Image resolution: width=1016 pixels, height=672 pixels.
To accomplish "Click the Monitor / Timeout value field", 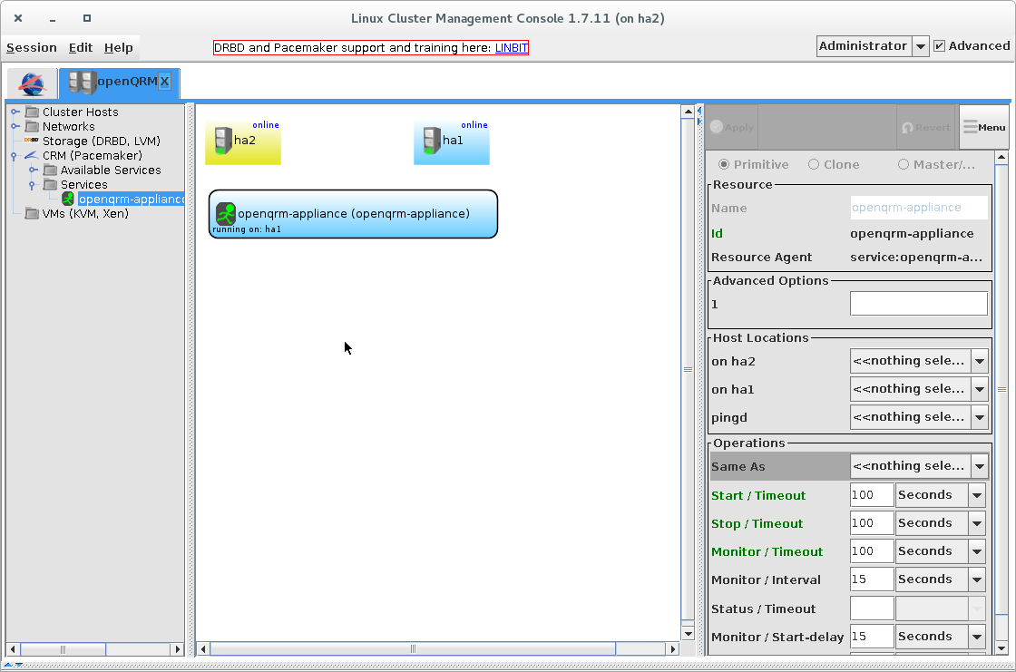I will [872, 552].
